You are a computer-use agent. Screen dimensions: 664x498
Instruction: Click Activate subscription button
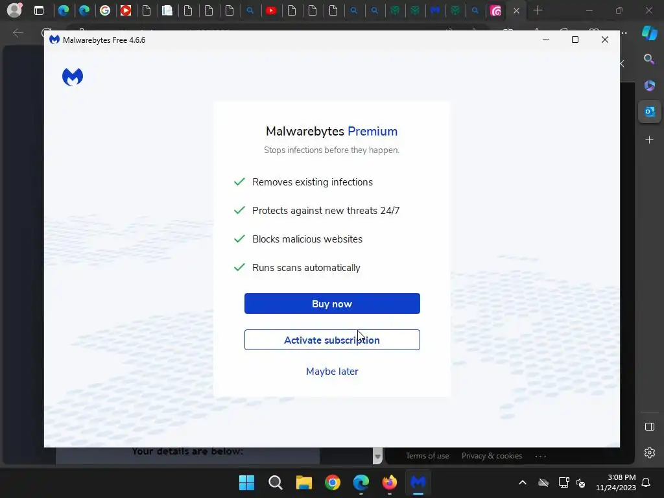(332, 340)
